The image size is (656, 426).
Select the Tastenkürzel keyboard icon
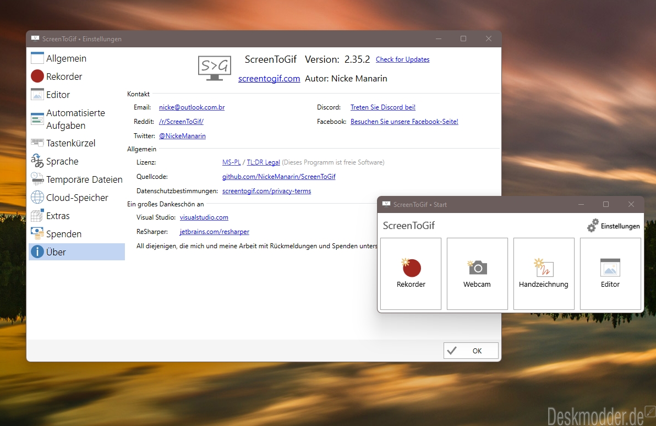(37, 143)
